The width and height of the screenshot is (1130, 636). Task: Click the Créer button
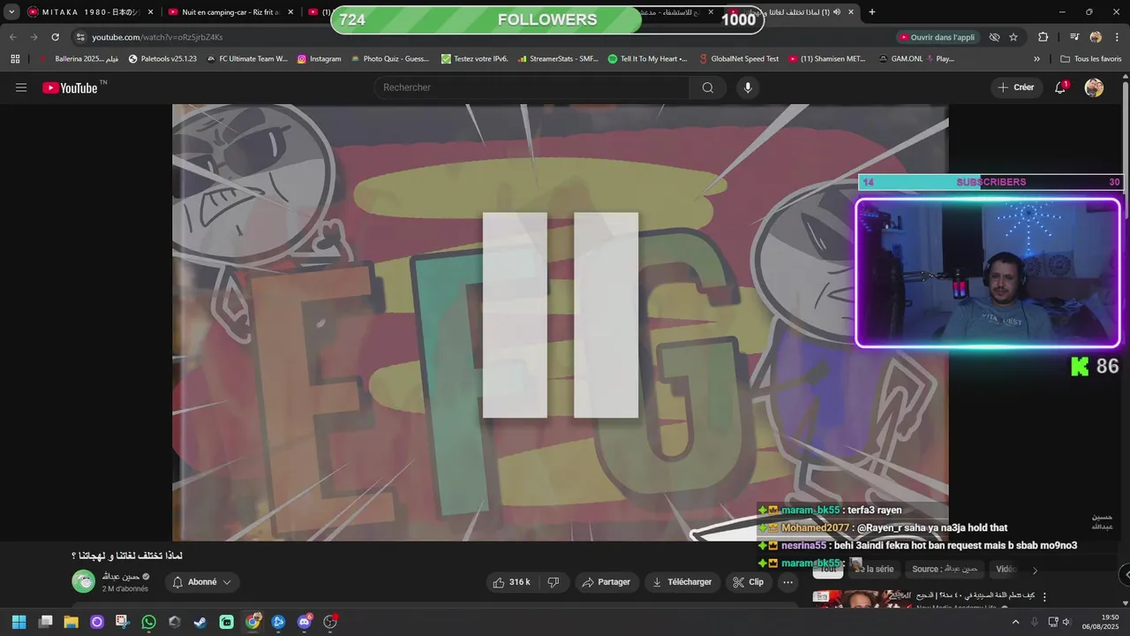click(1016, 87)
